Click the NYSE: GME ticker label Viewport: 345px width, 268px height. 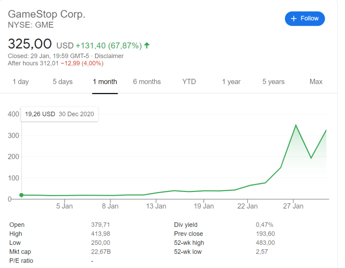(31, 25)
